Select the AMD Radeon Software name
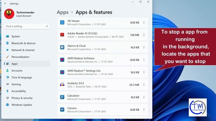Image resolution: width=216 pixels, height=121 pixels. click(81, 58)
